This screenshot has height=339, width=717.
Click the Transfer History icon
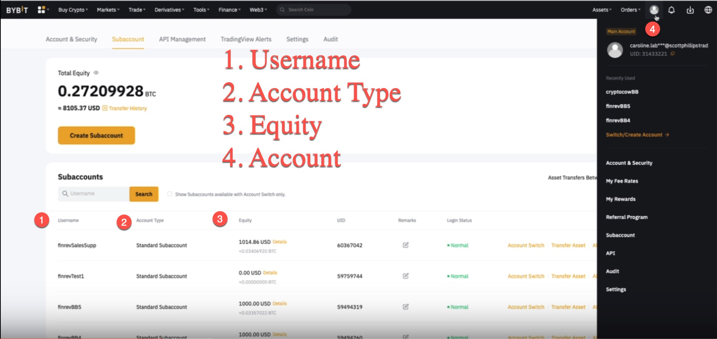(105, 108)
